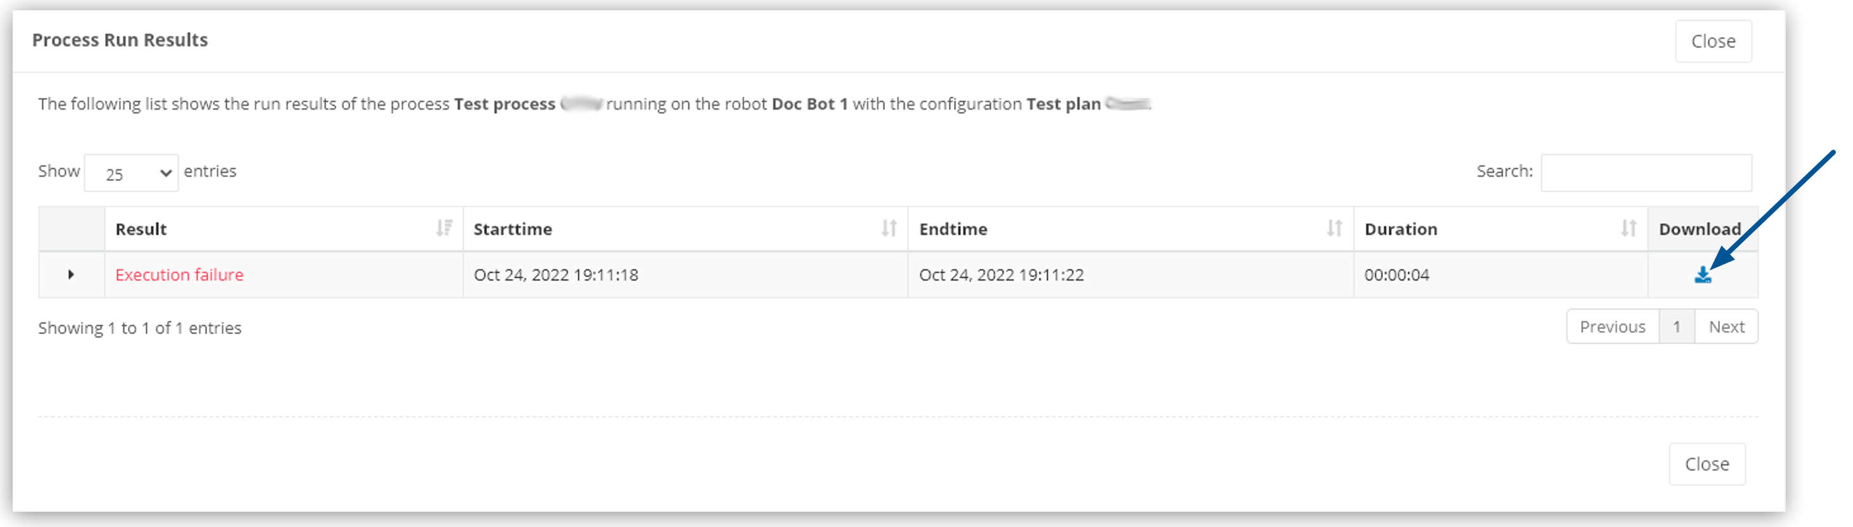
Task: Go to the Previous results page
Action: pyautogui.click(x=1613, y=326)
